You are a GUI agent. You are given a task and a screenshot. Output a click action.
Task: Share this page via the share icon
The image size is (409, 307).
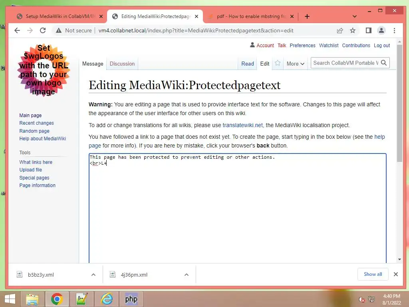point(340,30)
